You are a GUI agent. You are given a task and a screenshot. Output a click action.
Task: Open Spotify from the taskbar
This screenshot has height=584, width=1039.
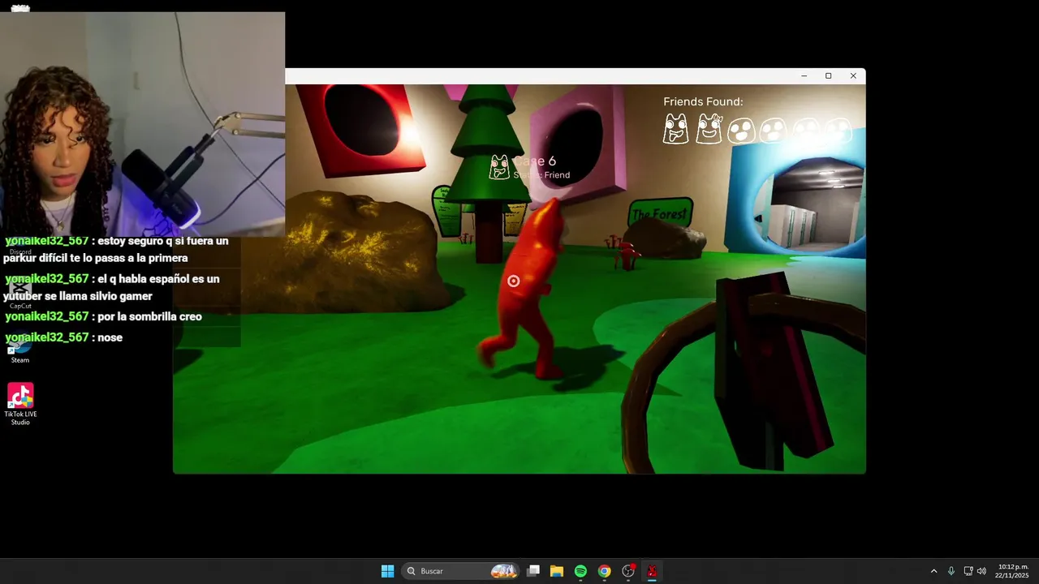(x=580, y=571)
